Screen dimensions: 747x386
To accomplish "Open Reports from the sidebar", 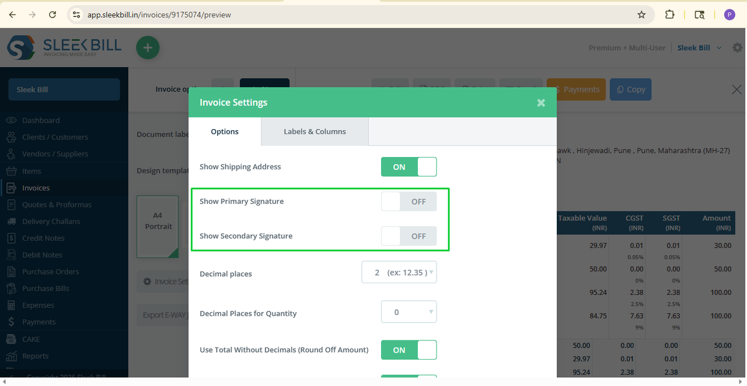I will (36, 356).
